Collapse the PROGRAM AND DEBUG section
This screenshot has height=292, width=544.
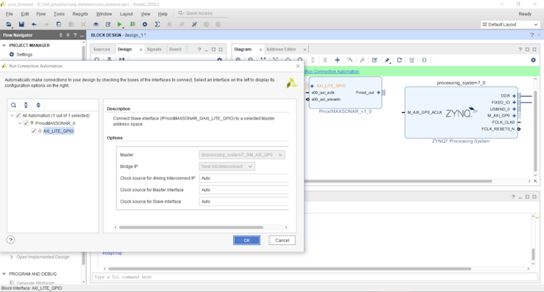tap(4, 274)
